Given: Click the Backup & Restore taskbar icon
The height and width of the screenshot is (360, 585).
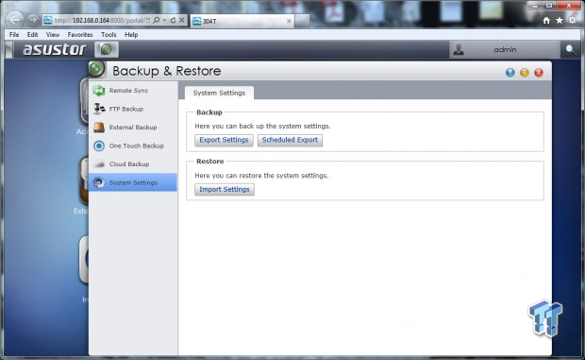Looking at the screenshot, I should (107, 49).
